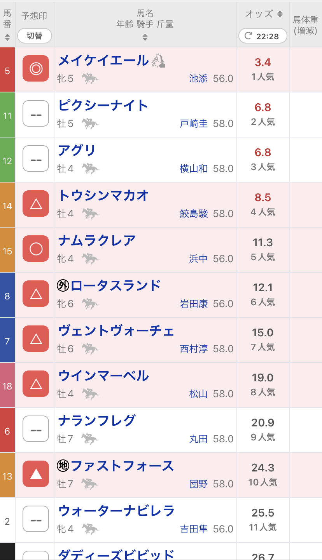Refresh odds with the 22:28 button
This screenshot has width=322, height=560.
(263, 36)
